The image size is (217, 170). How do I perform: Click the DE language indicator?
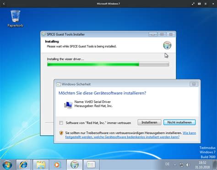(167, 164)
